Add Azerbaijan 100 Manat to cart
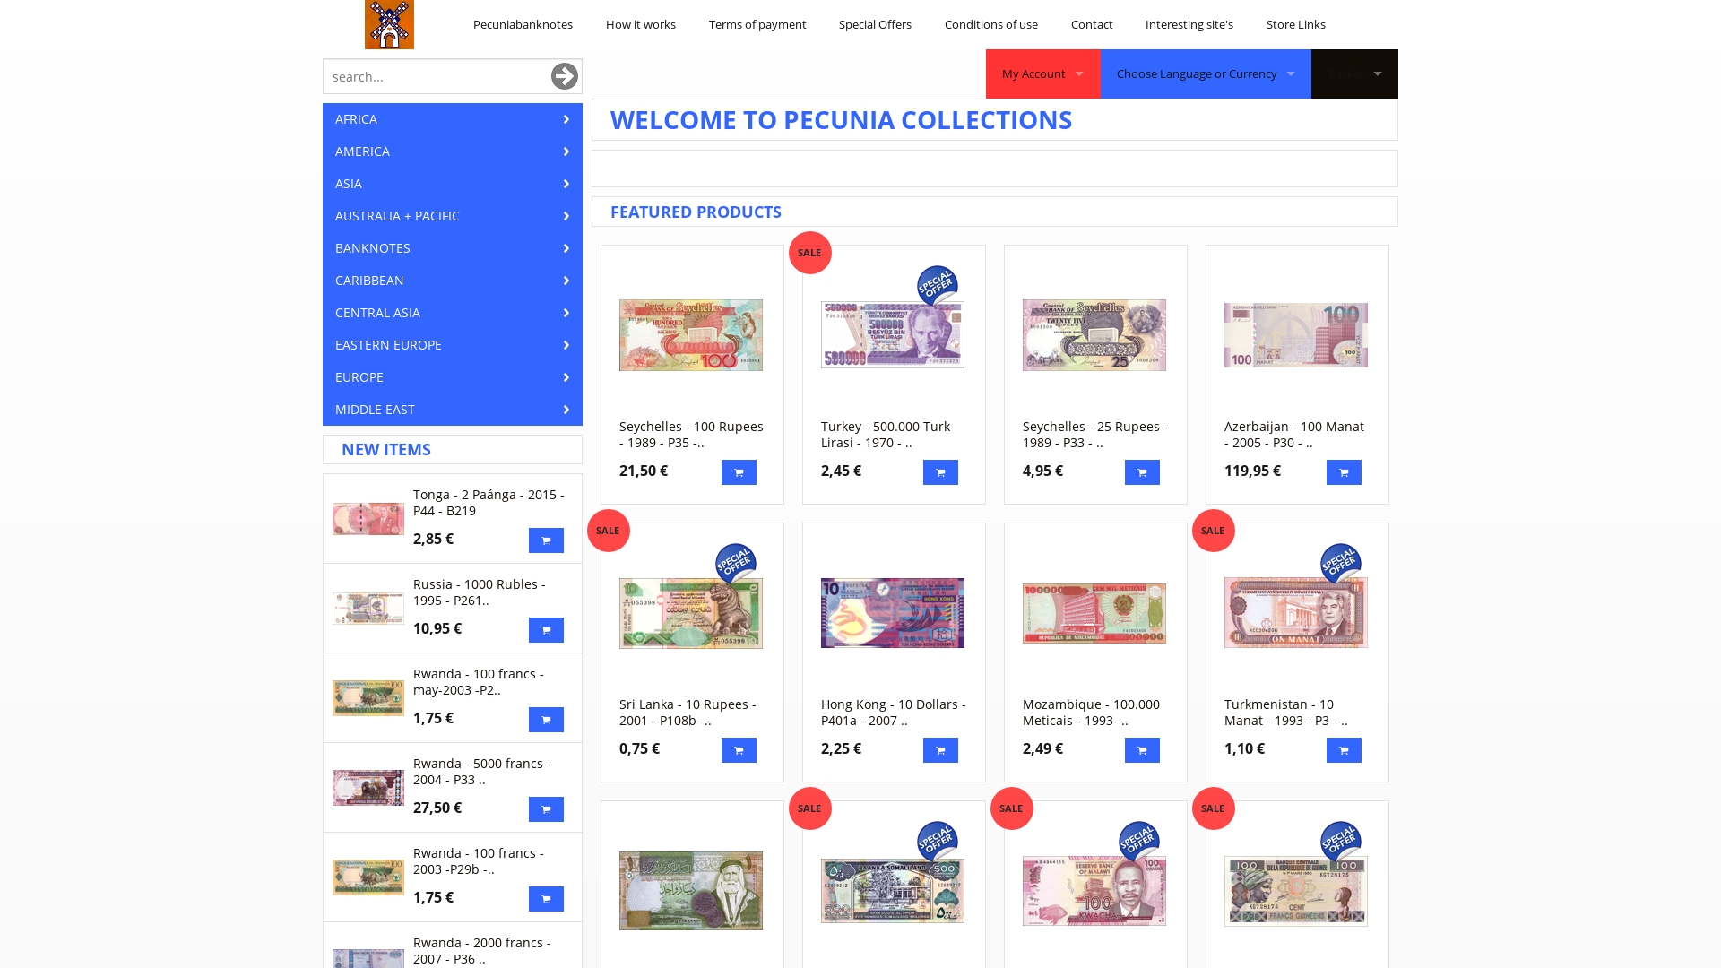1721x968 pixels. [1344, 472]
